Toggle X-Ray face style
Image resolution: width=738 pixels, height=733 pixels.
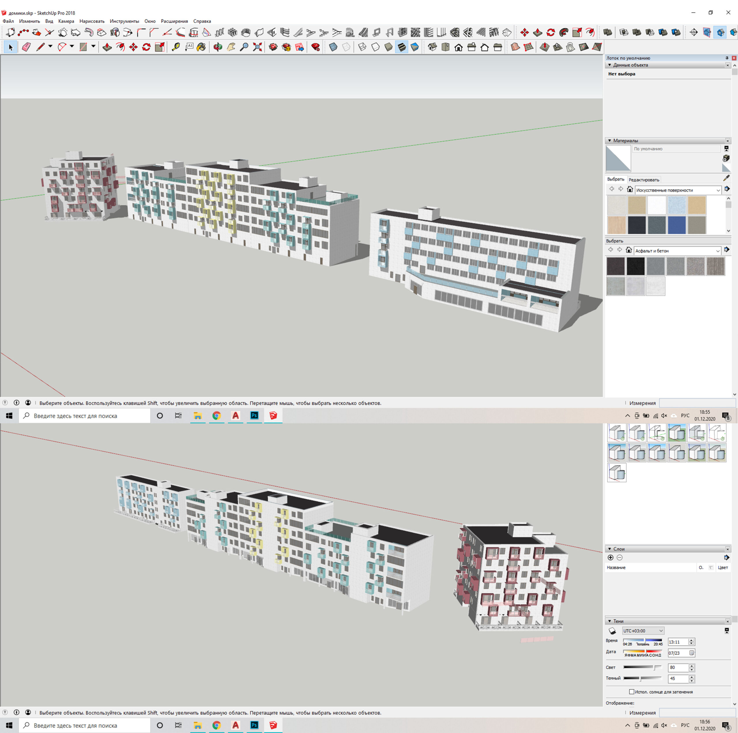point(334,47)
